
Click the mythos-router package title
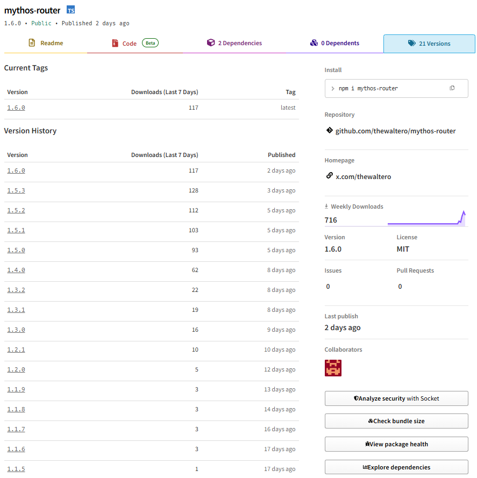click(x=32, y=10)
